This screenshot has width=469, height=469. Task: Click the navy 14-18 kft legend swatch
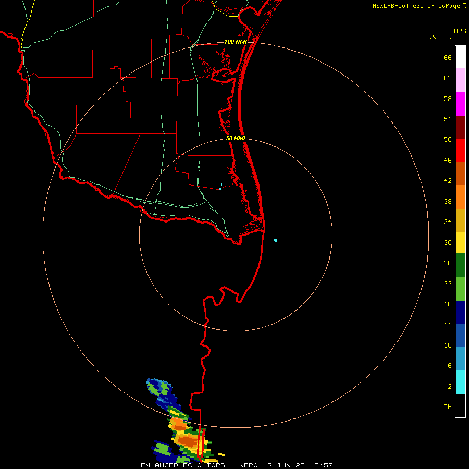coord(460,312)
